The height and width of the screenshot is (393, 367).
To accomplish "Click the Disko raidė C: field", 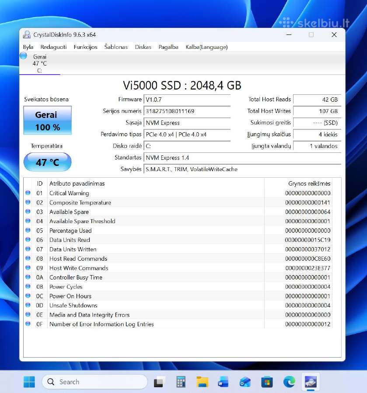I will (187, 146).
